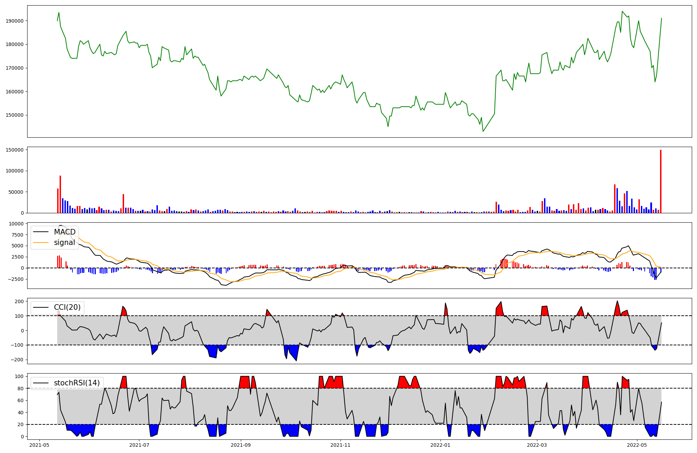The width and height of the screenshot is (697, 453).
Task: Click the 10000 MACD axis label
Action: [16, 224]
